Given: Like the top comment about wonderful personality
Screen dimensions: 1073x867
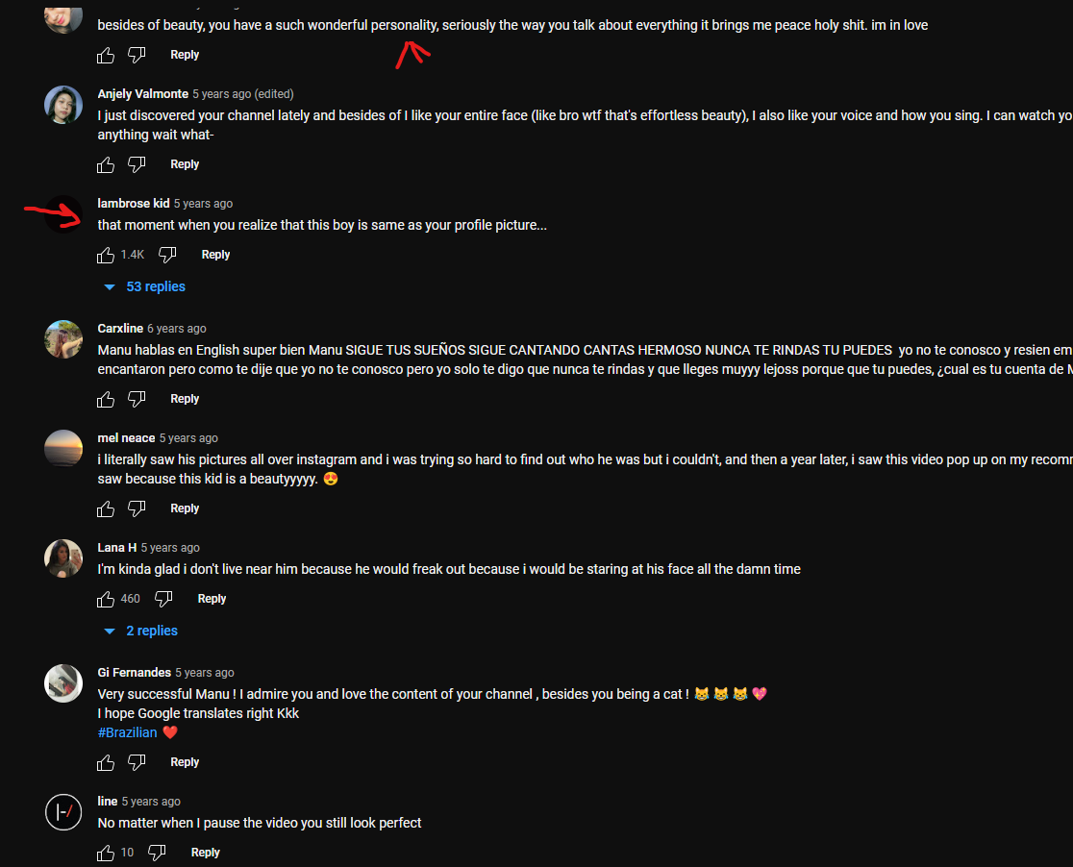Looking at the screenshot, I should pos(106,56).
